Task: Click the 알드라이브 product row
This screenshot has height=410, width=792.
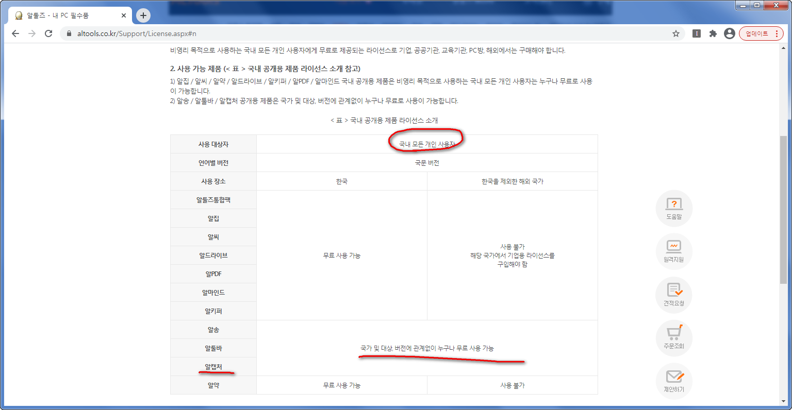Action: [x=213, y=255]
